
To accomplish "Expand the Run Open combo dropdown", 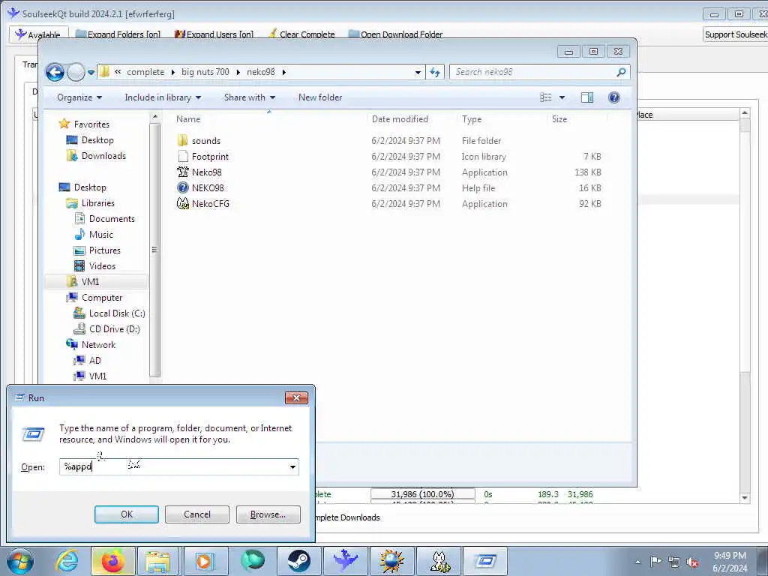I will (292, 466).
